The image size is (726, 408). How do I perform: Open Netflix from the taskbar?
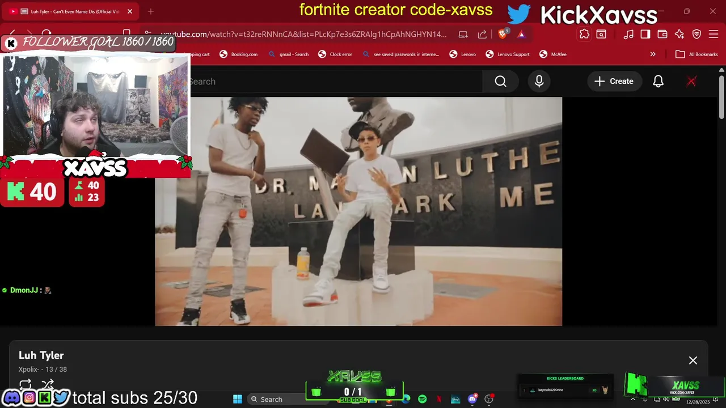[438, 399]
